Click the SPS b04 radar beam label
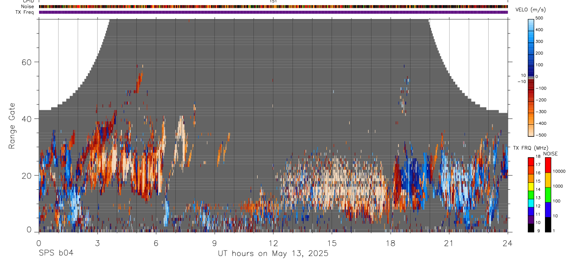Image resolution: width=571 pixels, height=263 pixels. [56, 253]
